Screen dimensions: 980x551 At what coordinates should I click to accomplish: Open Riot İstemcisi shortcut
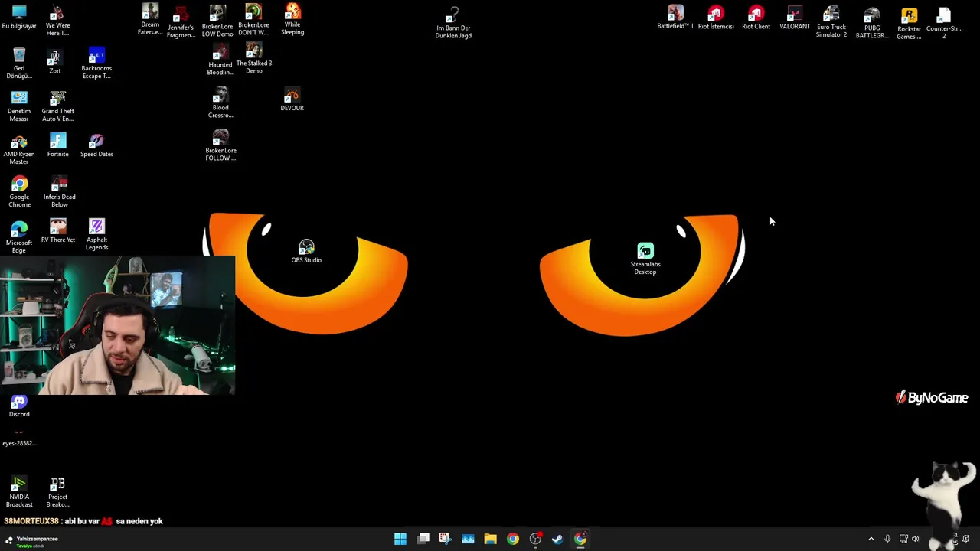pyautogui.click(x=716, y=18)
